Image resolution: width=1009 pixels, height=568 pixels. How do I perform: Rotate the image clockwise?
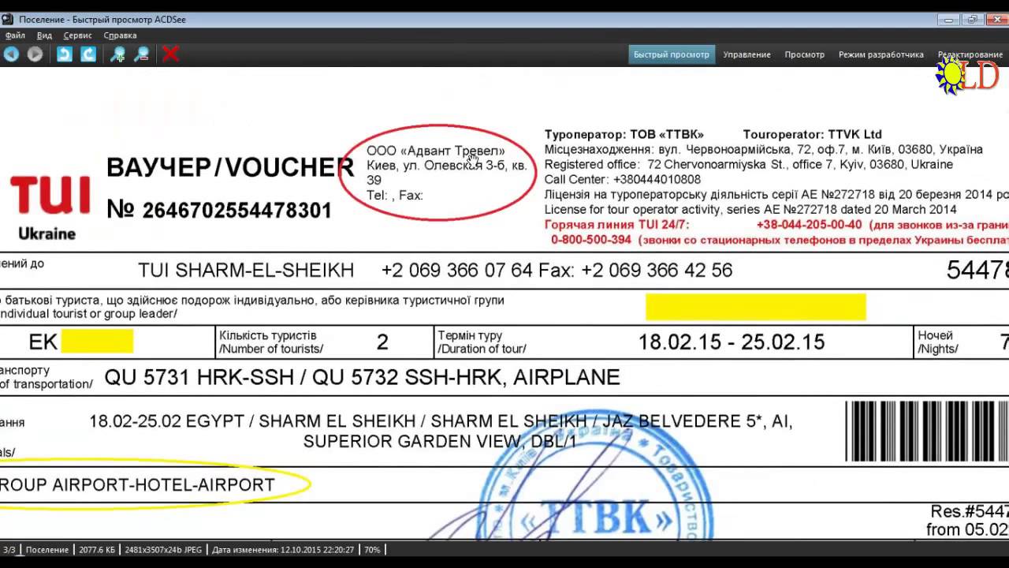point(88,54)
